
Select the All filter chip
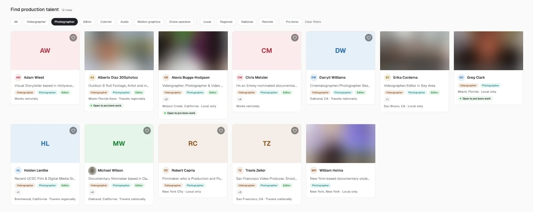tap(16, 22)
